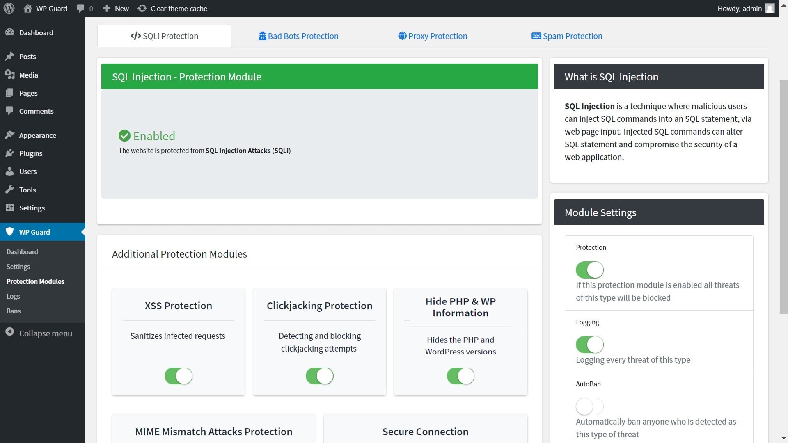Image resolution: width=788 pixels, height=443 pixels.
Task: Enable the AutoBan toggle
Action: click(x=589, y=406)
